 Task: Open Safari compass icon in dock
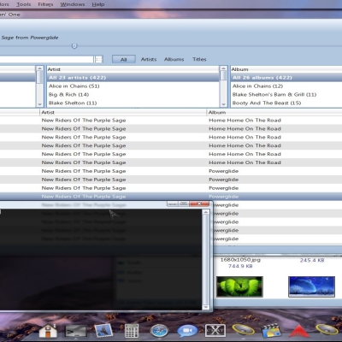click(x=159, y=331)
